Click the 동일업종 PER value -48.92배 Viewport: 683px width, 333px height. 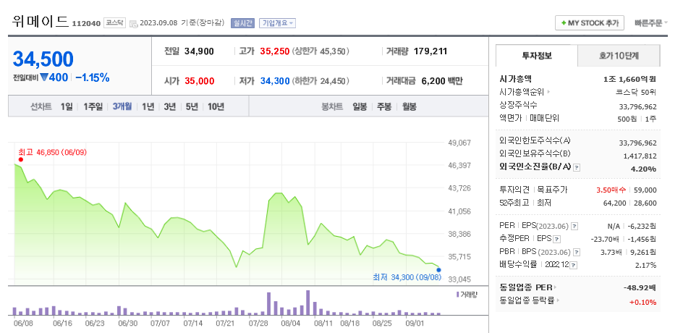tap(641, 287)
